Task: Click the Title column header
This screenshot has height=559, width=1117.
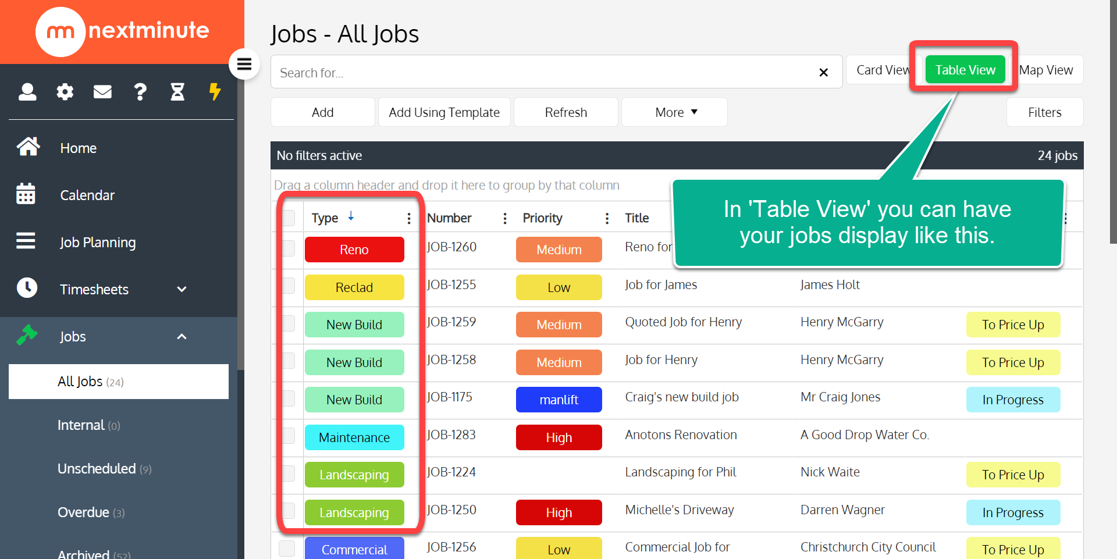Action: point(637,218)
